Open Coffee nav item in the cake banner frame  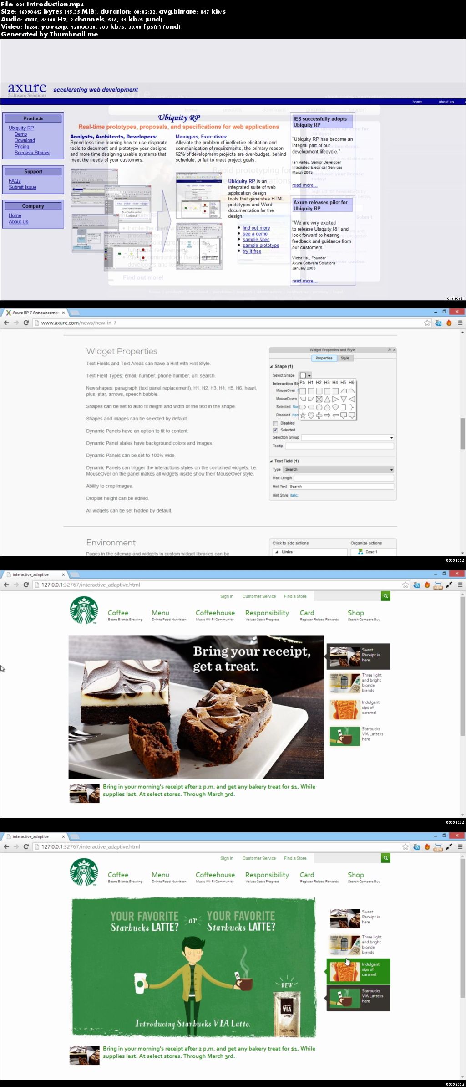(118, 613)
